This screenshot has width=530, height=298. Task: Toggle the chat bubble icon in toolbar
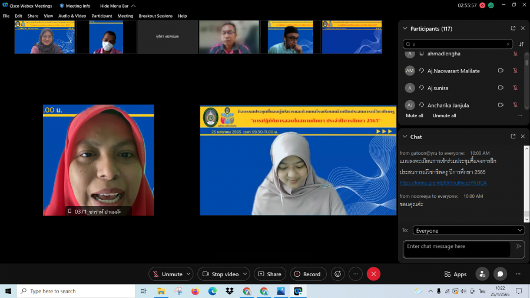[500, 274]
